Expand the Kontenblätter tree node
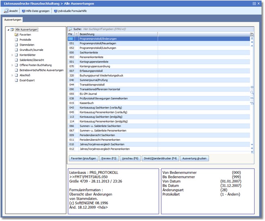The image size is (265, 221). coord(12,55)
